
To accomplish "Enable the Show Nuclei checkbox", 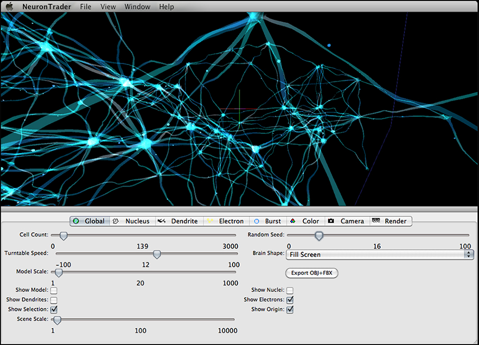I will (290, 291).
